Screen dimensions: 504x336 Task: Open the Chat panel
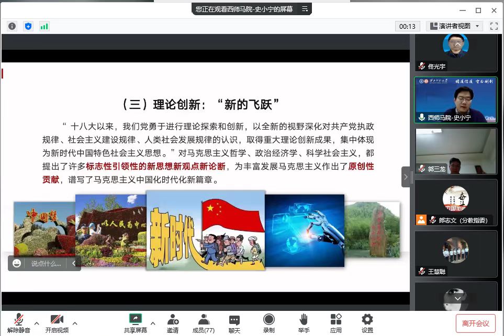point(234,323)
